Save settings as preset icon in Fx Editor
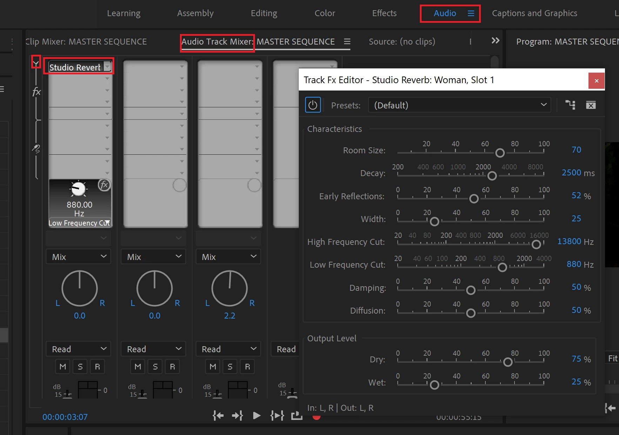 pos(570,105)
